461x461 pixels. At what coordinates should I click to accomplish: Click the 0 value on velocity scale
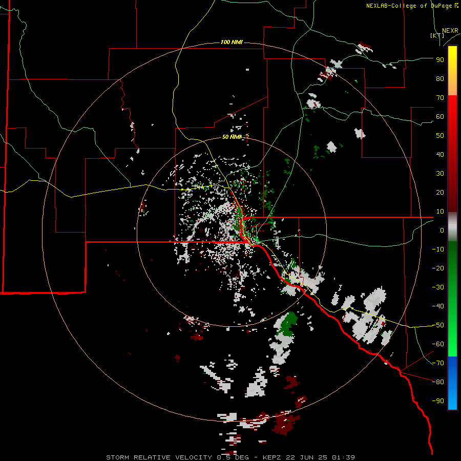(x=442, y=230)
